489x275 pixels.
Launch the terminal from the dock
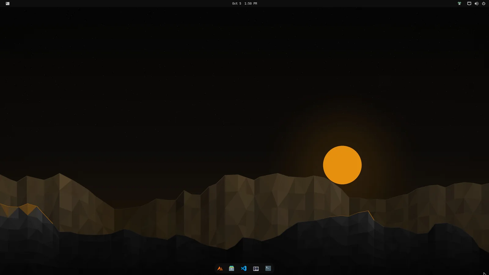click(268, 268)
